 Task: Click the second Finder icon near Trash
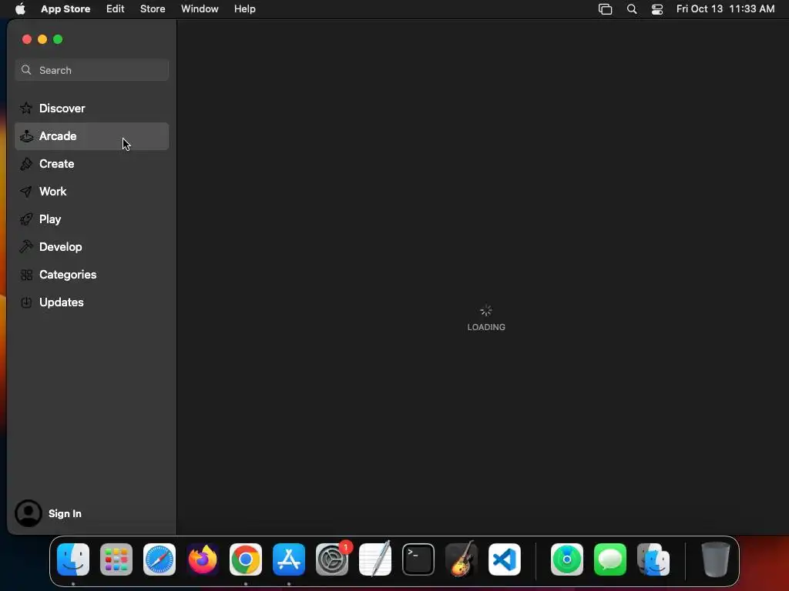point(653,559)
